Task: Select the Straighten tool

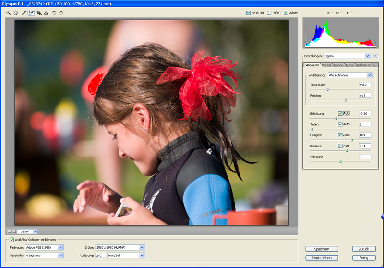Action: [x=46, y=13]
